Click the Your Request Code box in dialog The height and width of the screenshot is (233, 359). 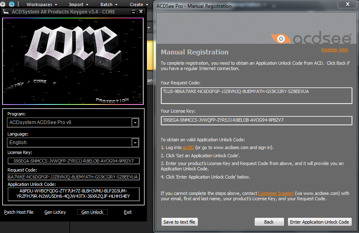point(256,95)
